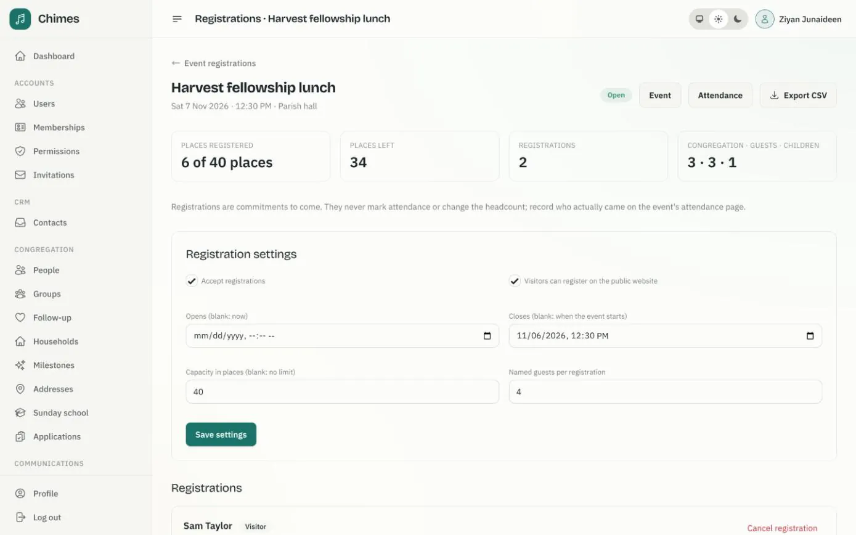This screenshot has height=535, width=856.
Task: Click the Milestones sparkle icon
Action: tap(20, 365)
